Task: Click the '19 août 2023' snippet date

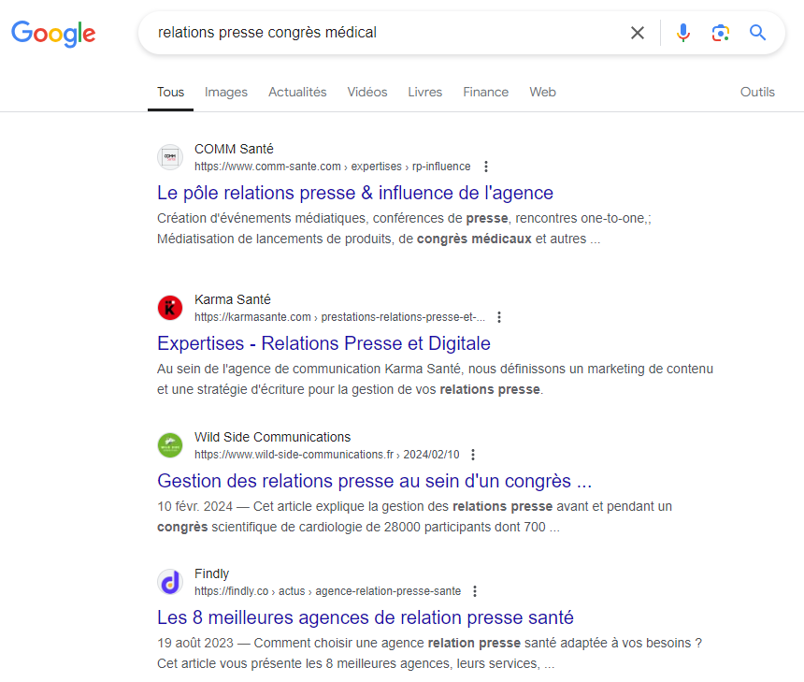Action: point(194,643)
